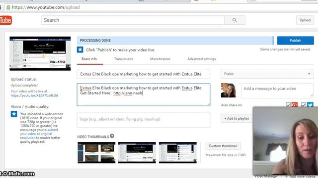318x178 pixels.
Task: Click the Also share on label
Action: (232, 105)
